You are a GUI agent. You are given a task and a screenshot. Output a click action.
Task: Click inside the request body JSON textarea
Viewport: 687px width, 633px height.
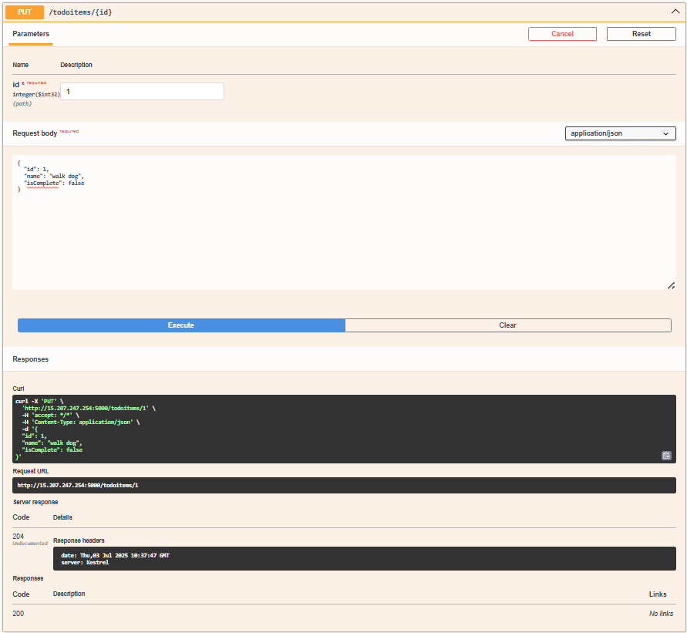tap(344, 222)
